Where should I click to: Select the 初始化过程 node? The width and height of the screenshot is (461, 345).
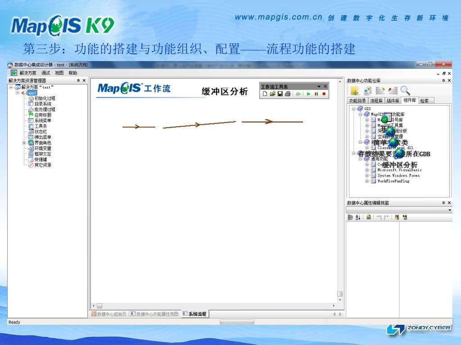tap(45, 98)
